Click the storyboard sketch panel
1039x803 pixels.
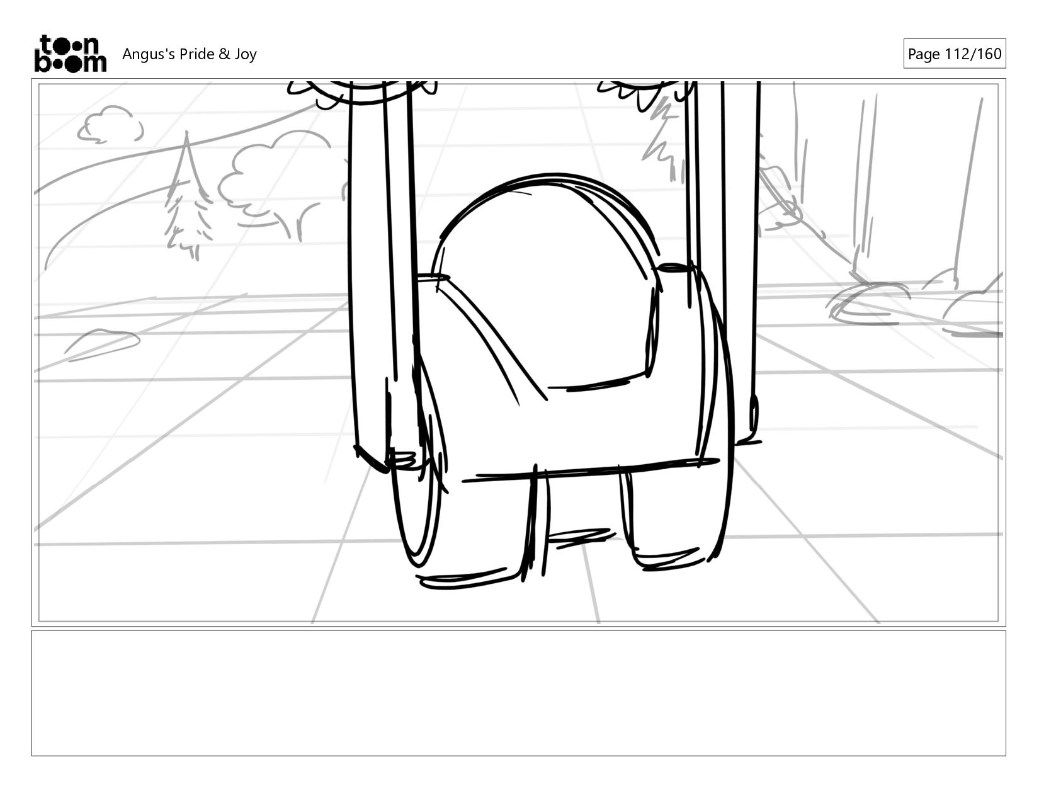519,353
